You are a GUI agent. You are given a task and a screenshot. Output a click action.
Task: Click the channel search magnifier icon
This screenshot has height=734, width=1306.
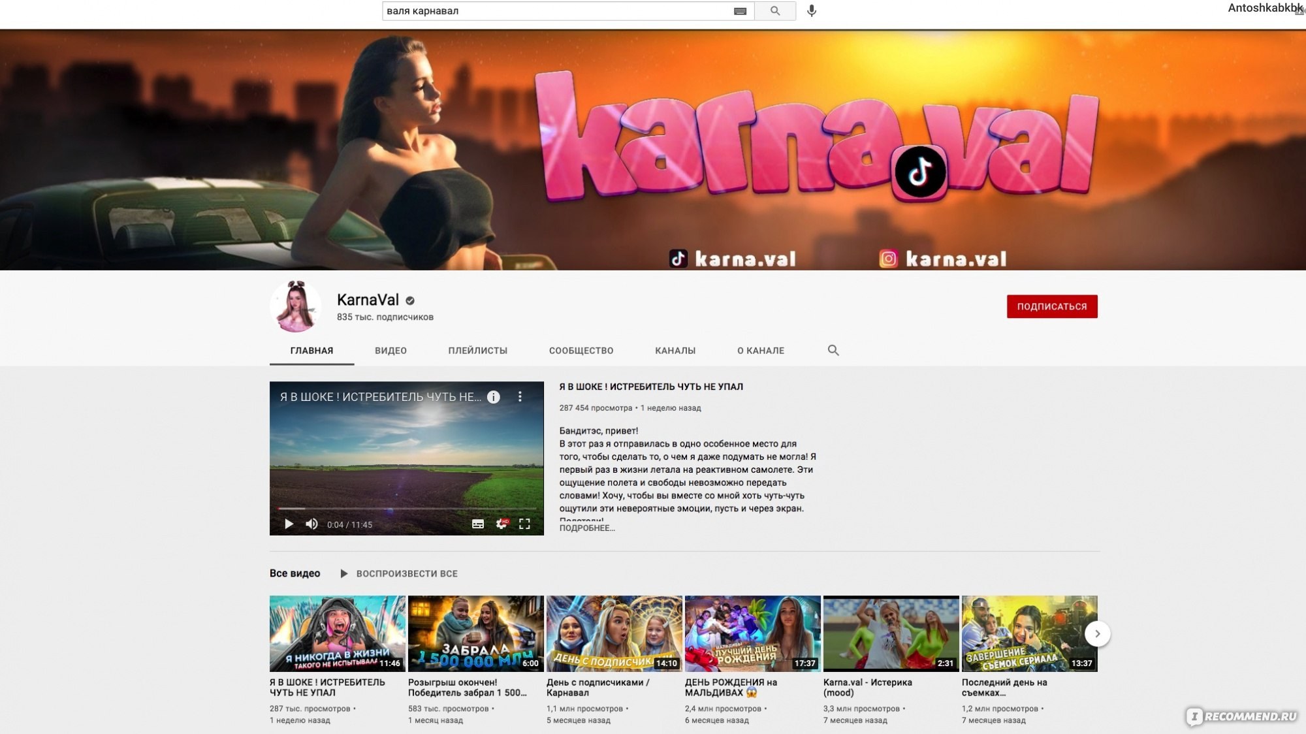pyautogui.click(x=833, y=351)
